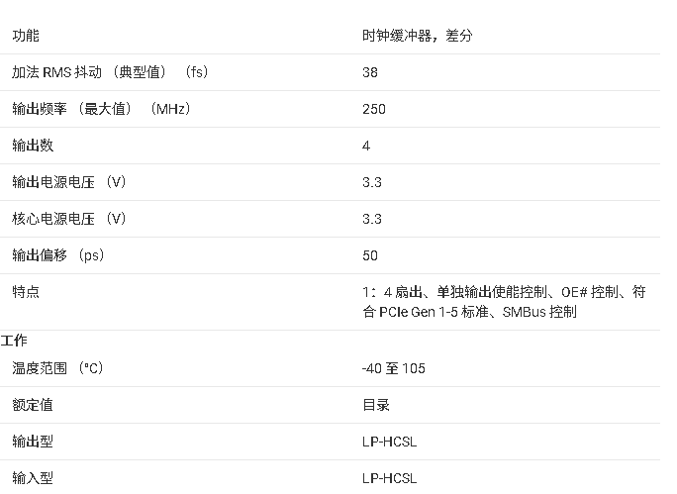Click the 功能 row label
Image resolution: width=677 pixels, height=494 pixels.
pos(26,36)
